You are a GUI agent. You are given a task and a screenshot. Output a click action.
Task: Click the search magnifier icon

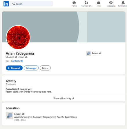point(14,4)
